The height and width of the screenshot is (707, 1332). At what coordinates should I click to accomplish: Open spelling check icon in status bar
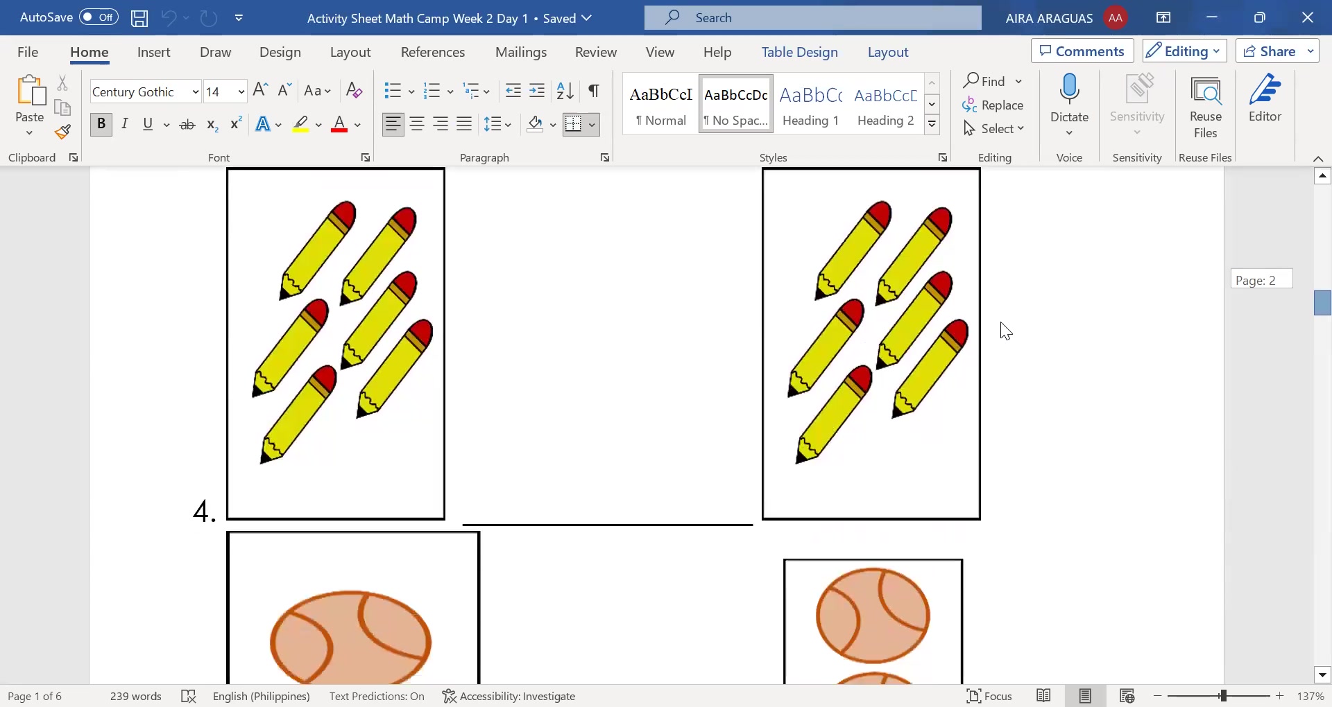189,696
